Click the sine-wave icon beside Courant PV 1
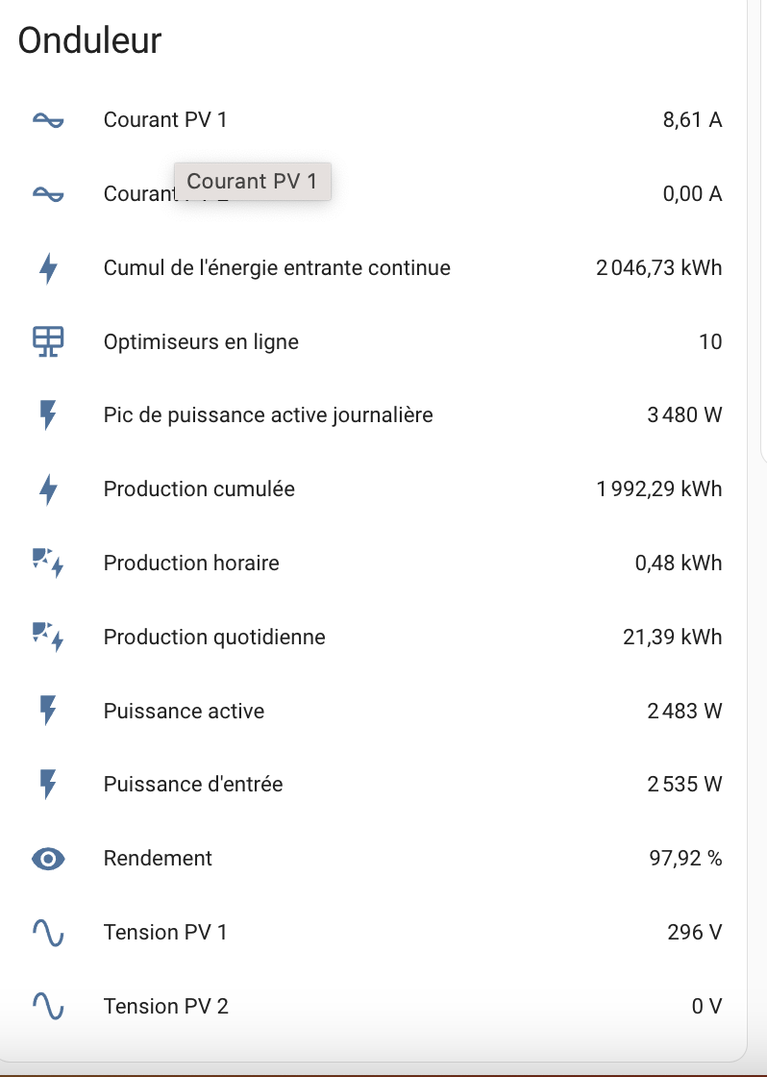The width and height of the screenshot is (767, 1077). 48,120
